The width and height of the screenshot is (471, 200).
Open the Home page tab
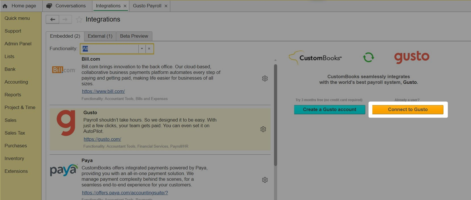click(x=21, y=6)
